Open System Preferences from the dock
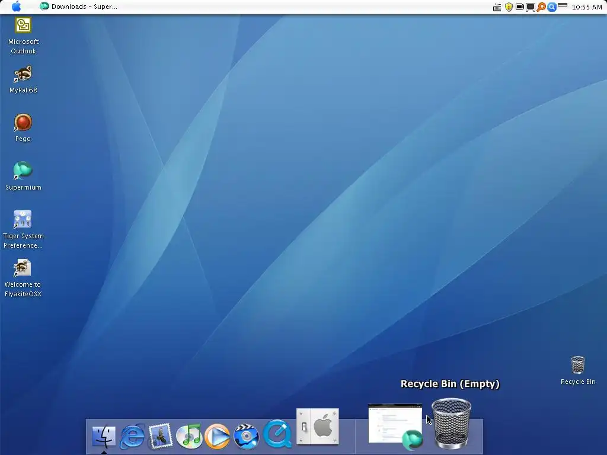Viewport: 607px width, 455px height. click(318, 427)
